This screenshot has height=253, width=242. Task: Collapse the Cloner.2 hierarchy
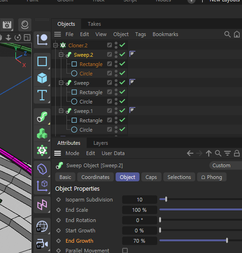[x=55, y=45]
